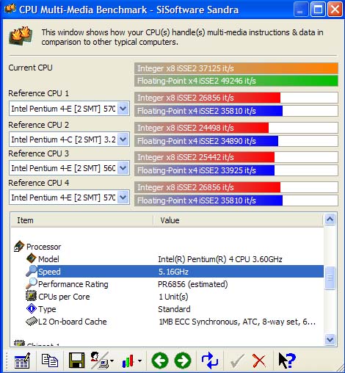345x373 pixels.
Task: Open the Reference CPU 3 dropdown
Action: [x=123, y=168]
